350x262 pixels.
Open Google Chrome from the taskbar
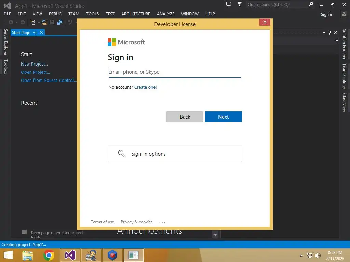tap(49, 255)
